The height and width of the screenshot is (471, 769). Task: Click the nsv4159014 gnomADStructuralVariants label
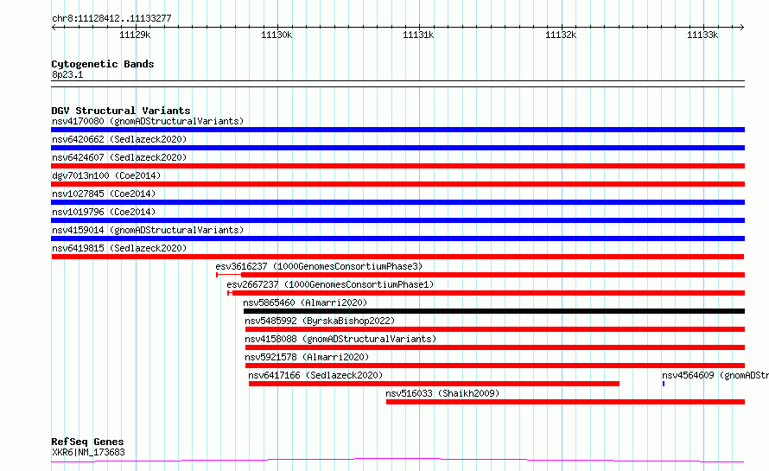click(148, 230)
